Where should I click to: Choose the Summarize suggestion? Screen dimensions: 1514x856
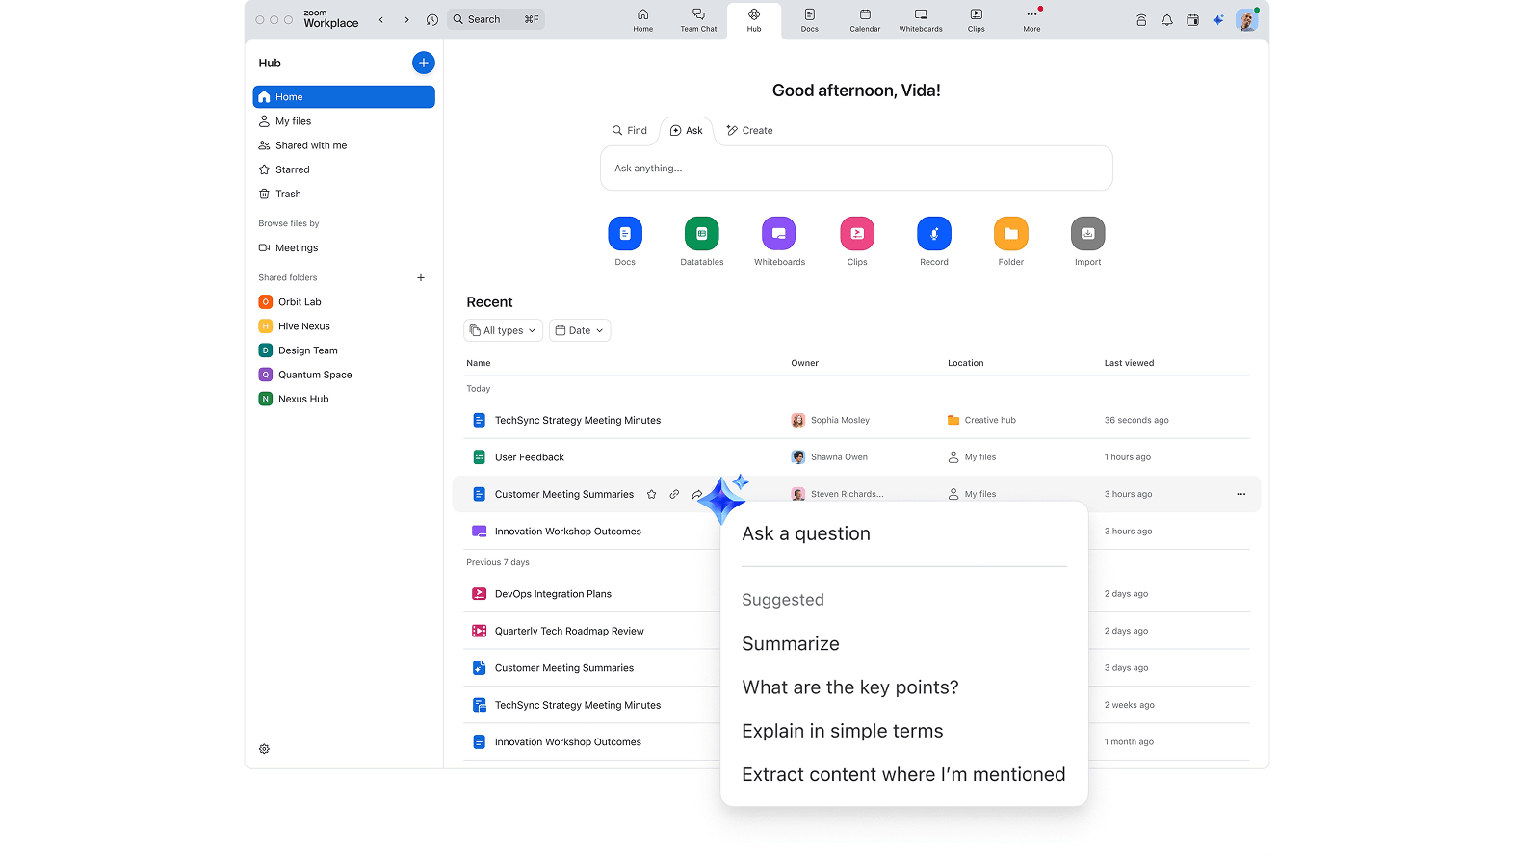click(791, 644)
